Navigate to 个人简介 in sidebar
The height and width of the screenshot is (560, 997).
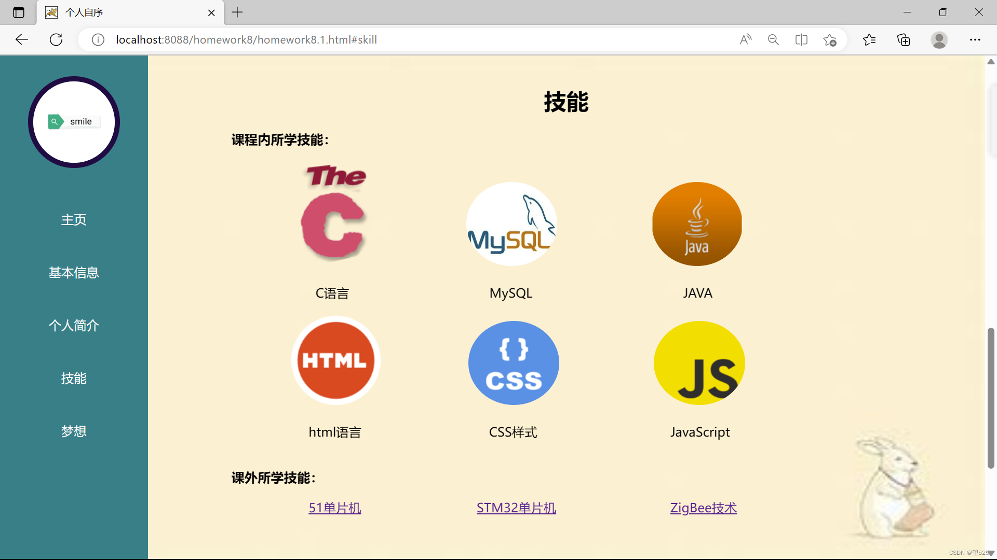[74, 326]
